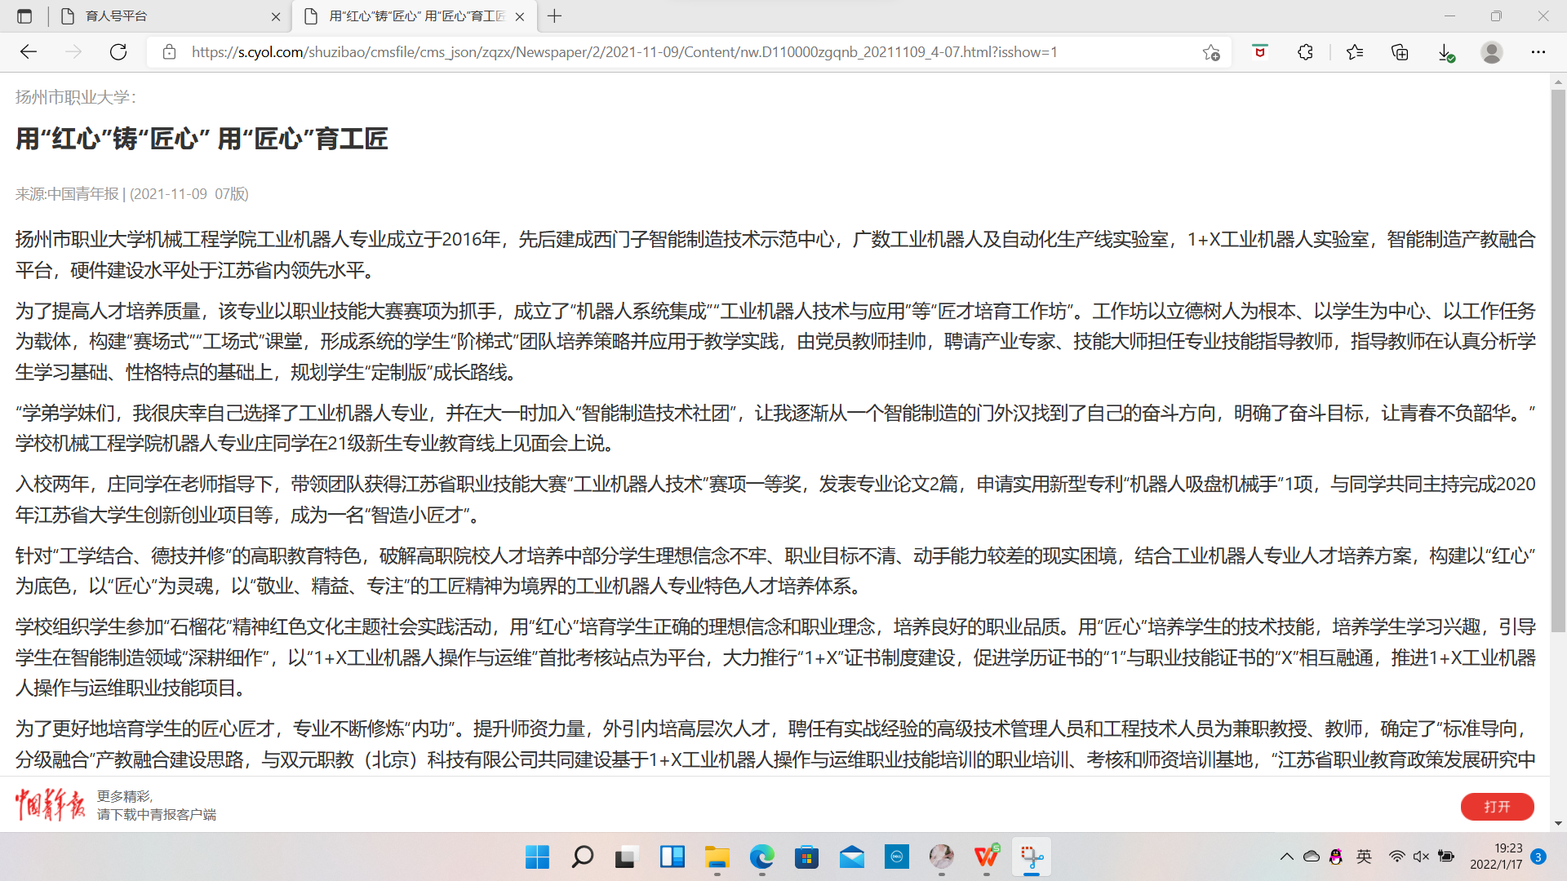This screenshot has height=881, width=1567.
Task: Toggle Wi-Fi from the system tray
Action: pyautogui.click(x=1397, y=857)
